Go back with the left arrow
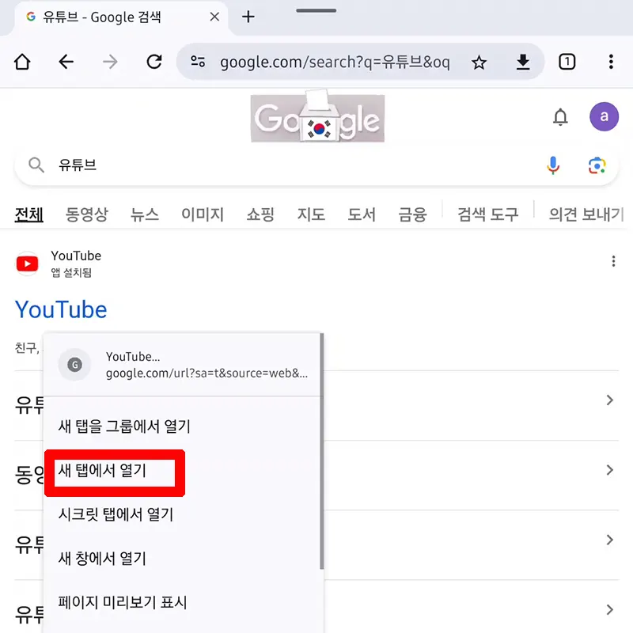Viewport: 633px width, 633px height. coord(66,63)
